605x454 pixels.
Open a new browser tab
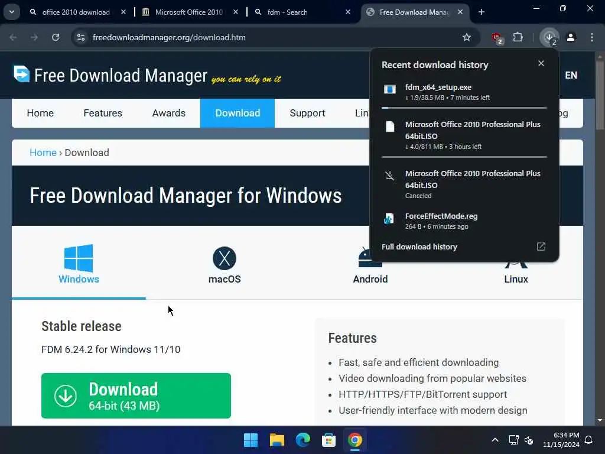coord(481,12)
